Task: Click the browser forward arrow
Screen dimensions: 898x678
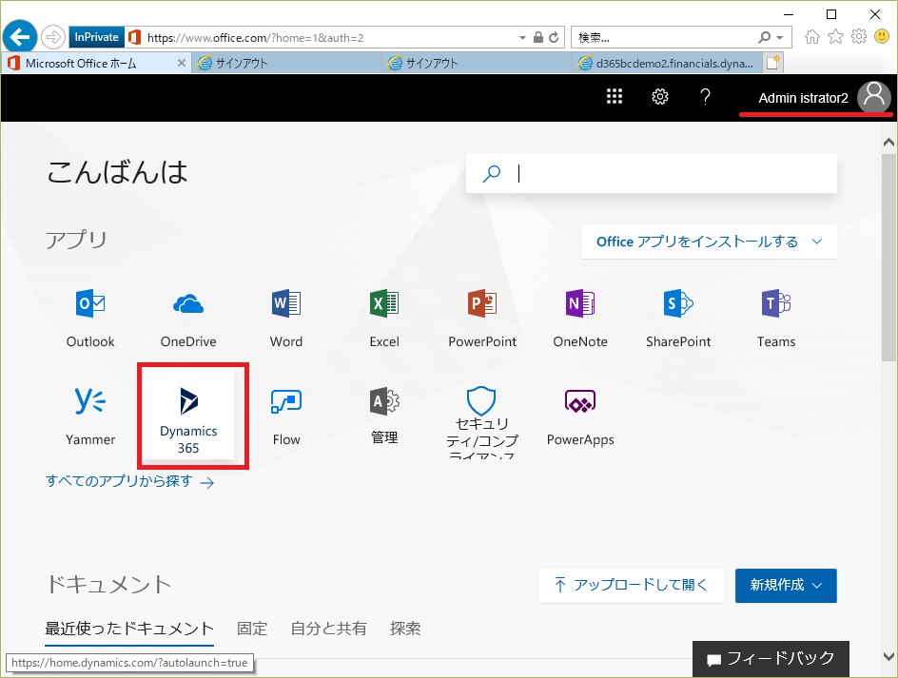Action: click(x=52, y=37)
